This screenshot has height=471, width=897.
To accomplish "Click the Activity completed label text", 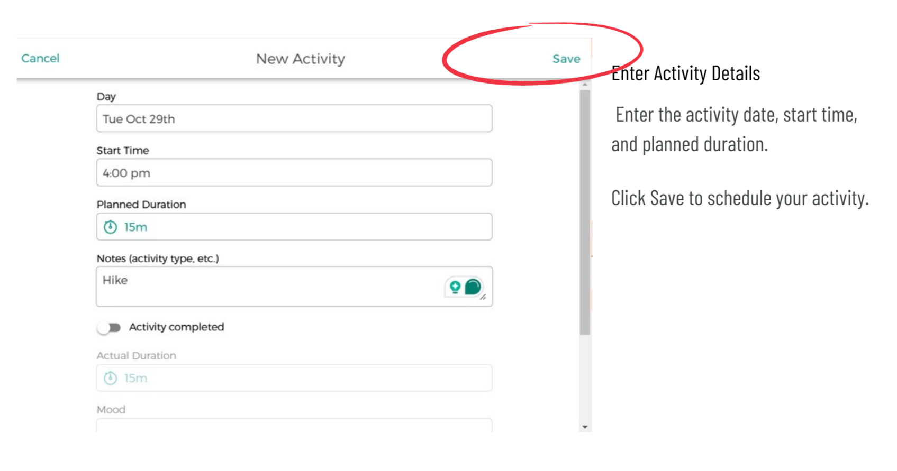I will [x=176, y=327].
